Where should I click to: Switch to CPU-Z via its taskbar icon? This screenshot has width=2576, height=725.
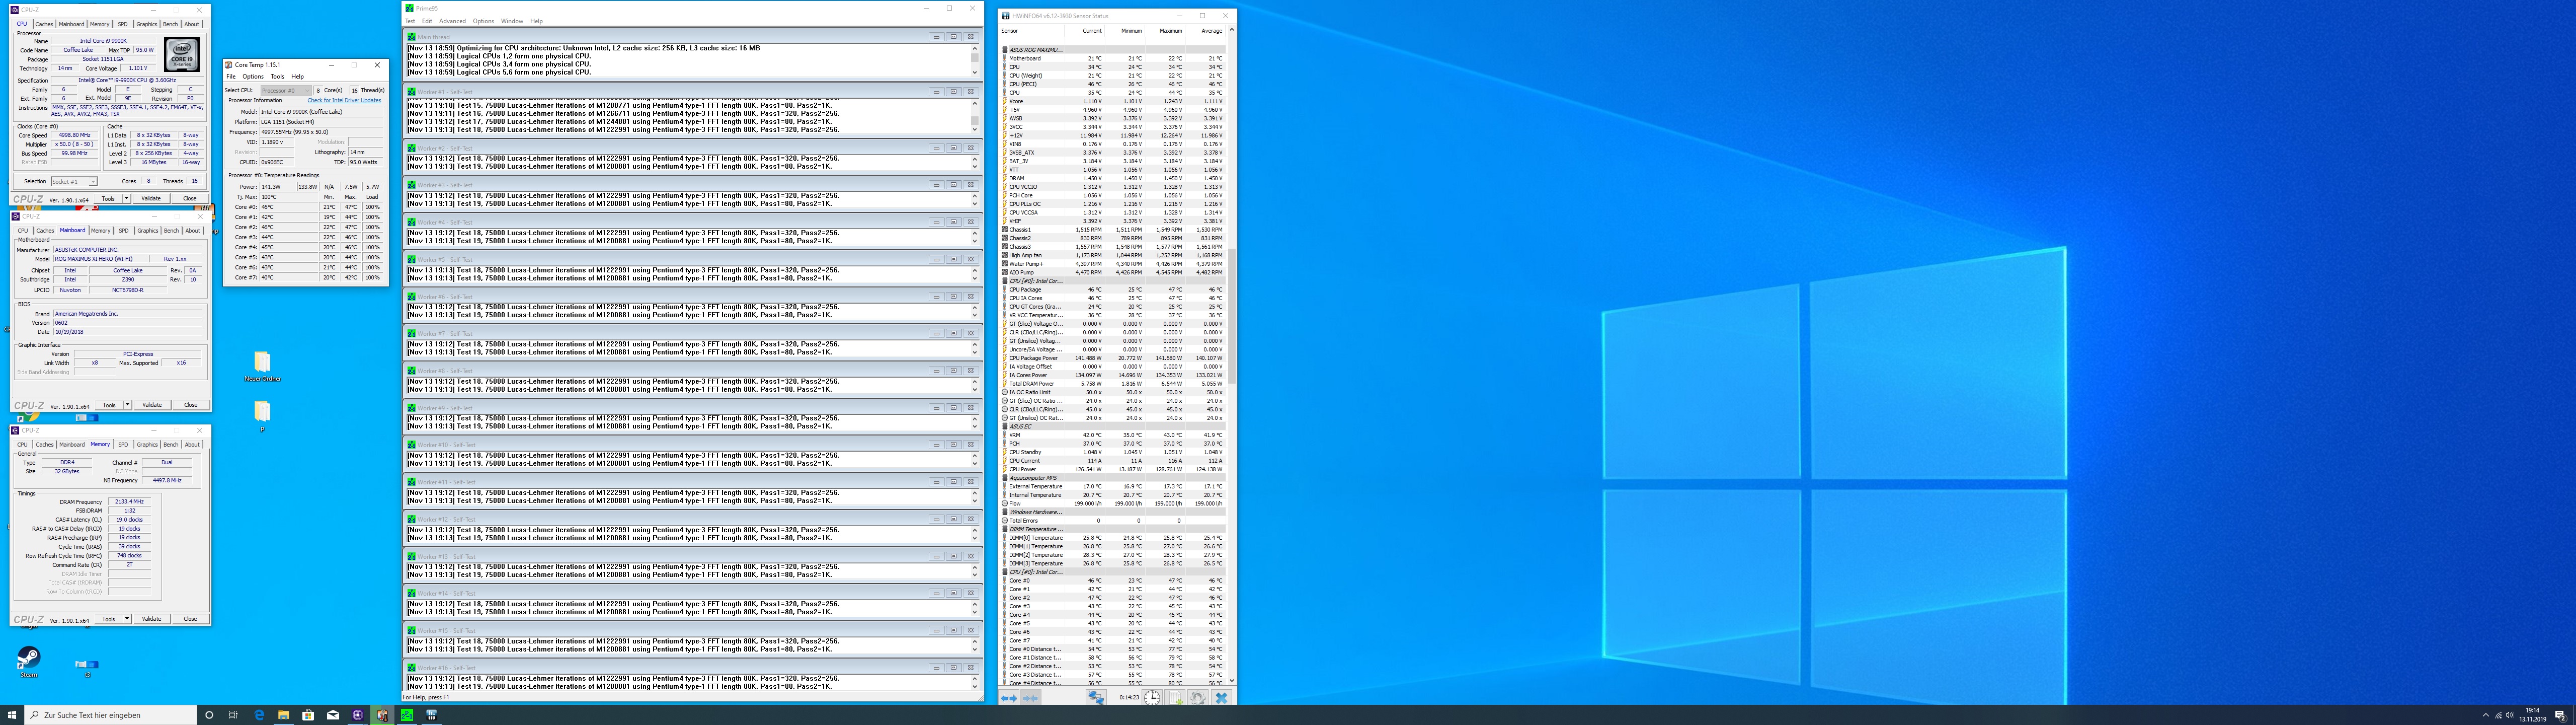(357, 715)
